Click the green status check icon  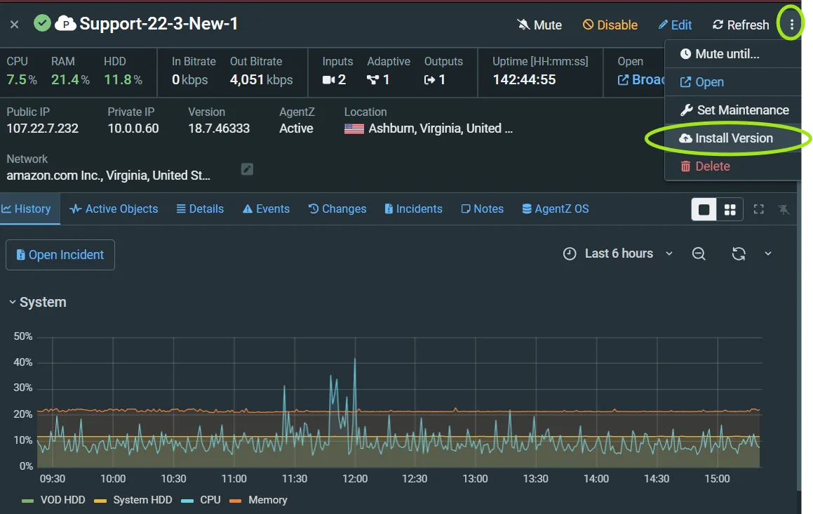tap(43, 23)
